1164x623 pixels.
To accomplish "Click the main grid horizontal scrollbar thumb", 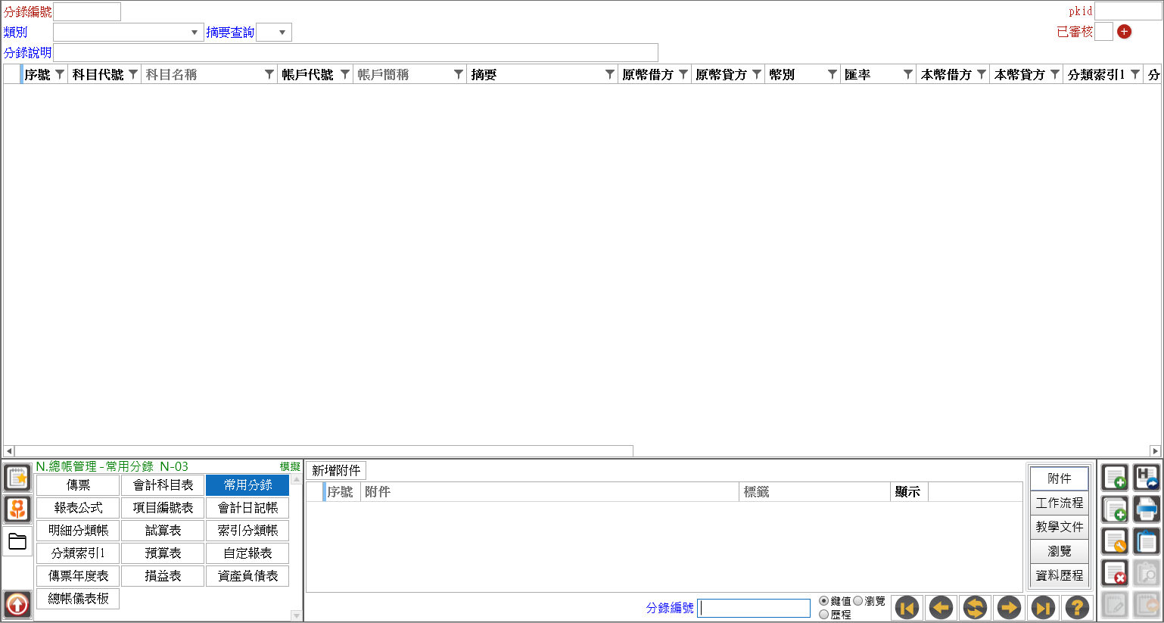I will coord(324,451).
